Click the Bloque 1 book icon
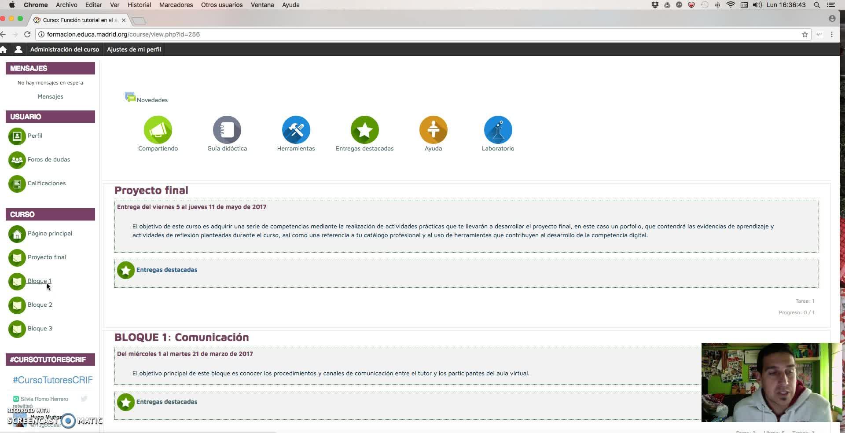 tap(17, 282)
